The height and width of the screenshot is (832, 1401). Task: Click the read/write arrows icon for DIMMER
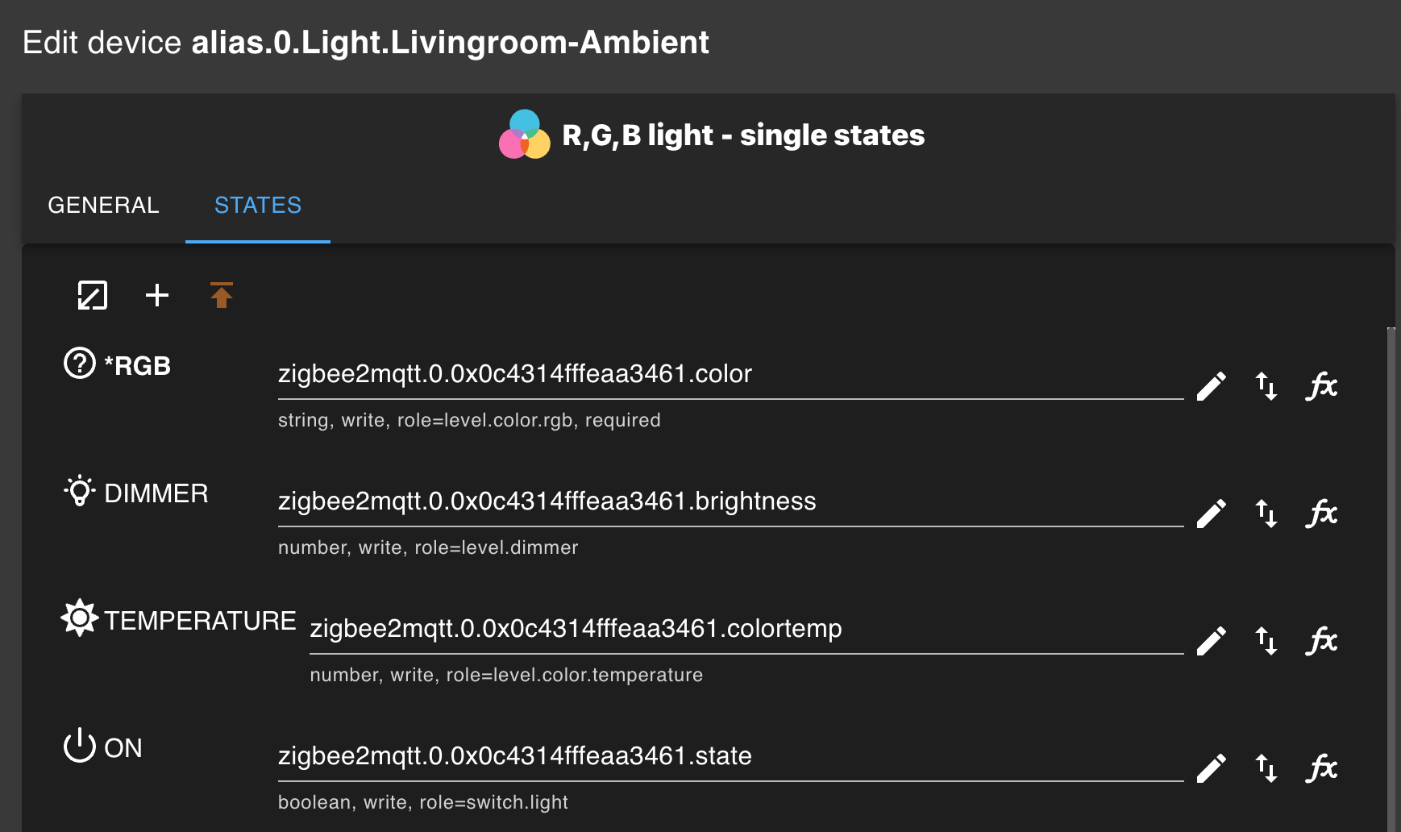(x=1266, y=514)
